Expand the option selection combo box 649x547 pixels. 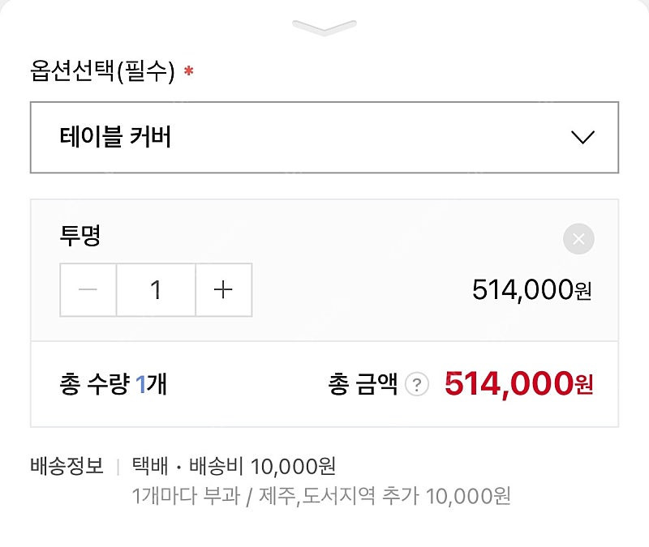pos(324,136)
